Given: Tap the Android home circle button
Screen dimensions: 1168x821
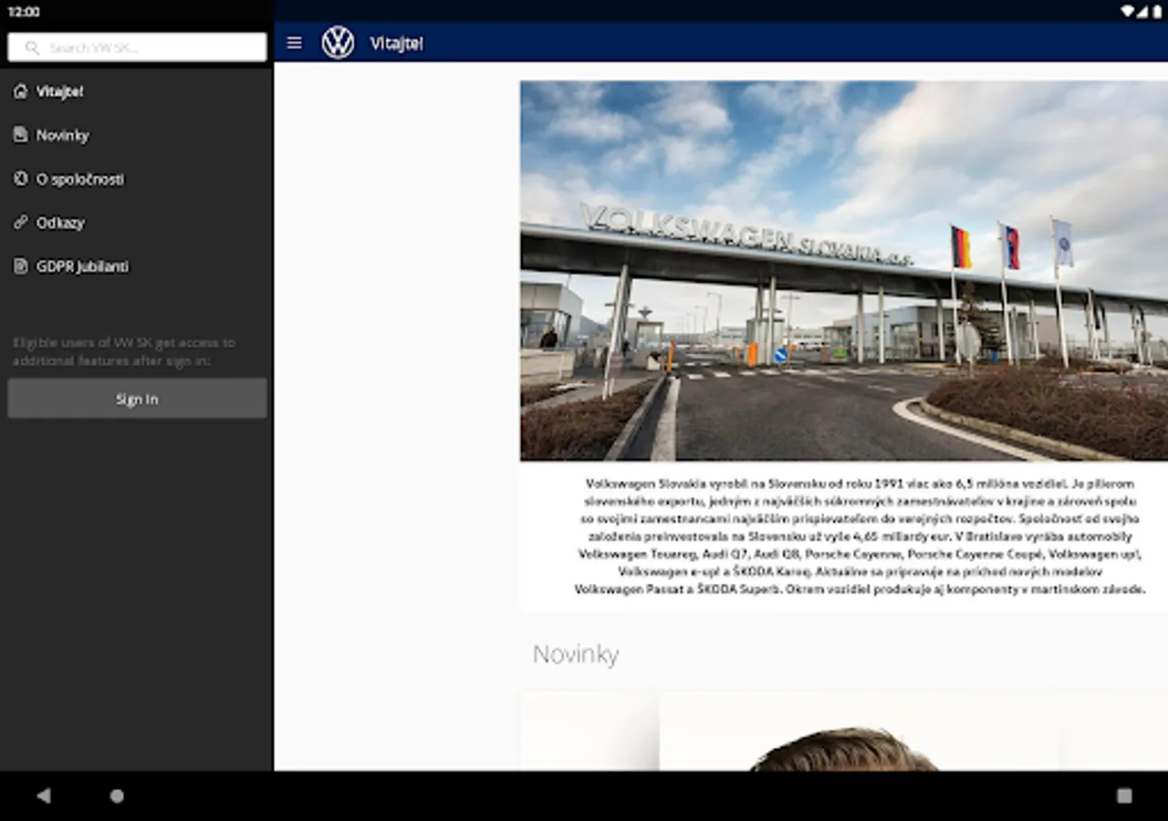Looking at the screenshot, I should pos(117,795).
